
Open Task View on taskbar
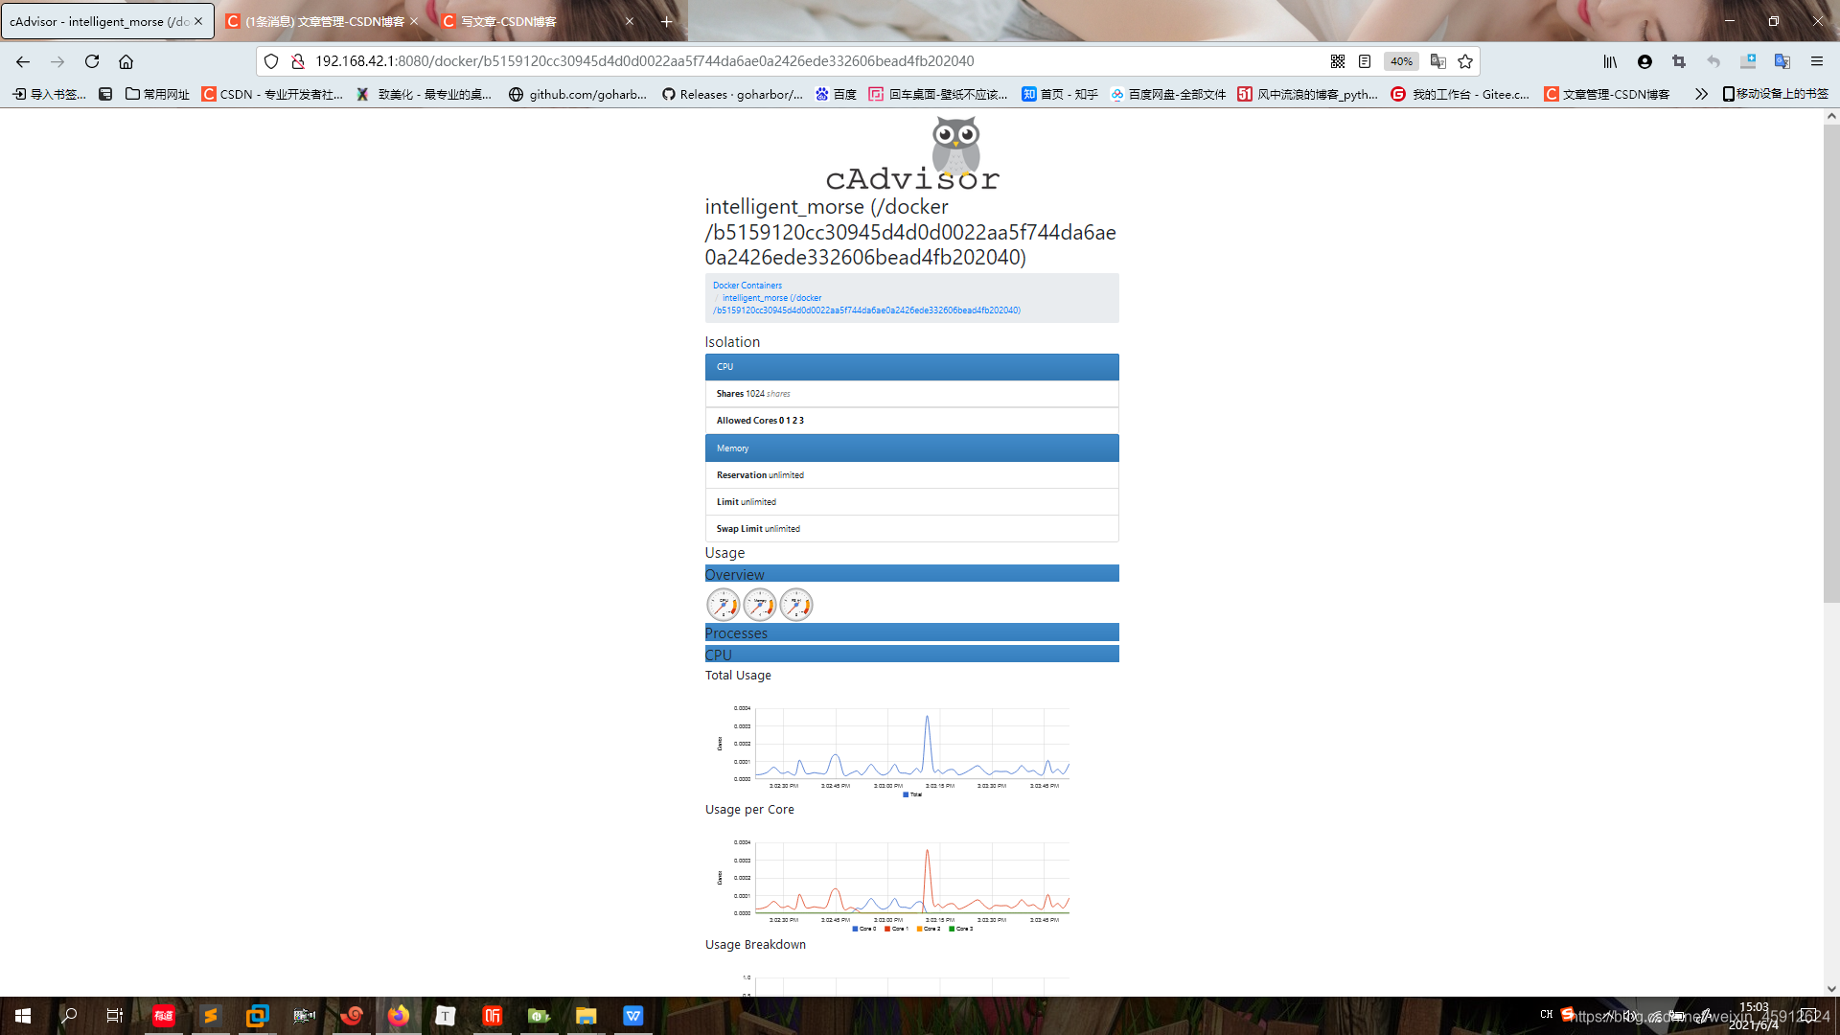pyautogui.click(x=115, y=1016)
